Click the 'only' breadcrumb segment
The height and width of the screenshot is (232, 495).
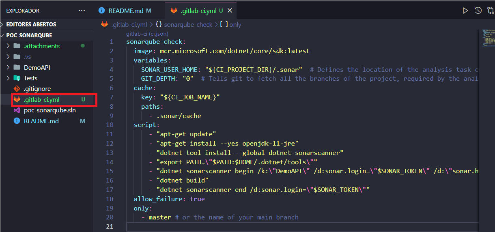coord(235,24)
